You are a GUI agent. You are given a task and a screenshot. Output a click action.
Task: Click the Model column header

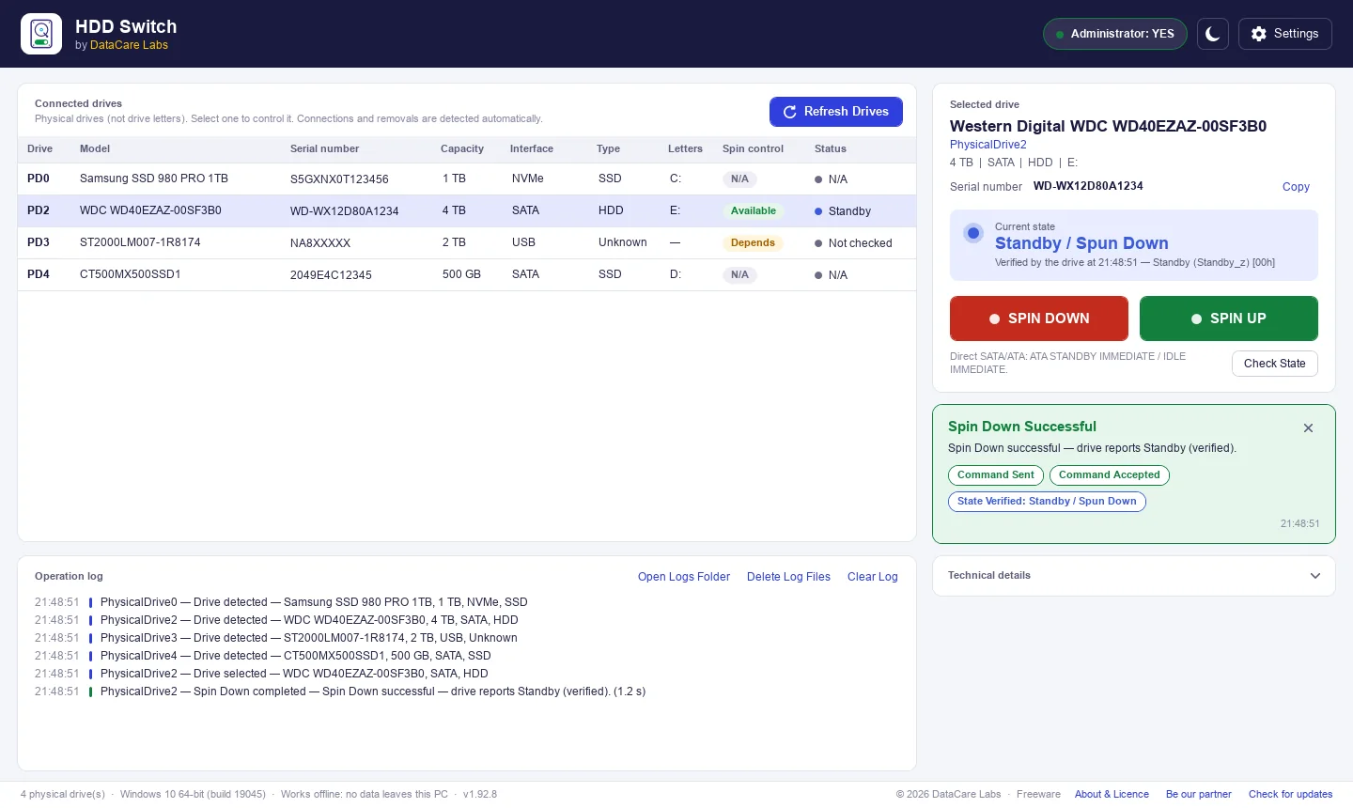[x=95, y=148]
